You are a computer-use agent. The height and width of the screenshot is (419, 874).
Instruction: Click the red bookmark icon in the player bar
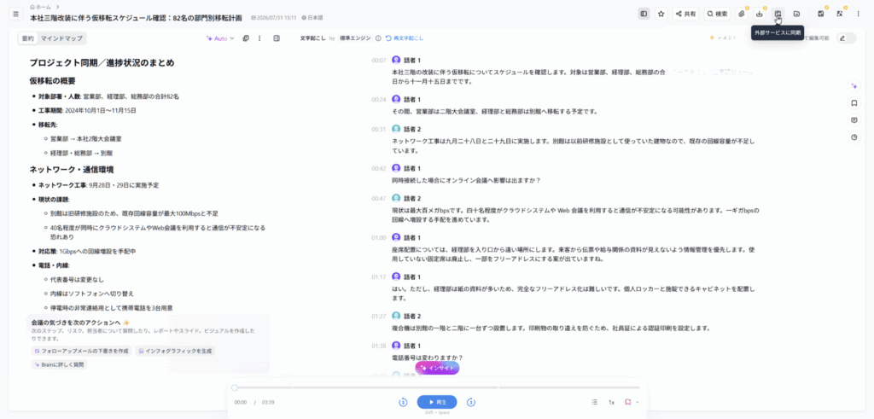click(627, 402)
